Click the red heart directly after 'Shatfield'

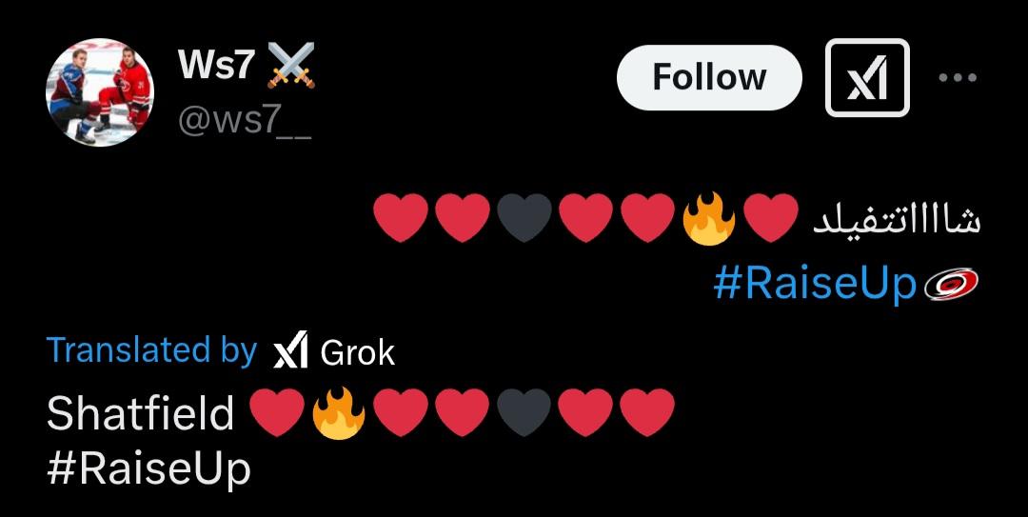click(277, 412)
